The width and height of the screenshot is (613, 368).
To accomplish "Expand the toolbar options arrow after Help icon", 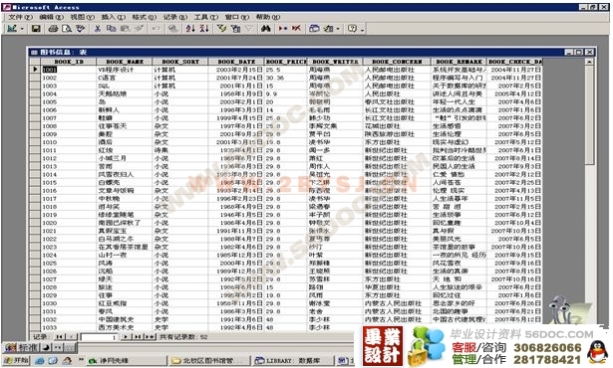I will [x=363, y=29].
